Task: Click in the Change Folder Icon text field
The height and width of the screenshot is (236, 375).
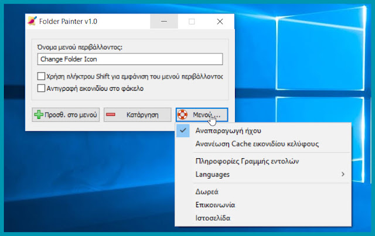Action: point(130,59)
